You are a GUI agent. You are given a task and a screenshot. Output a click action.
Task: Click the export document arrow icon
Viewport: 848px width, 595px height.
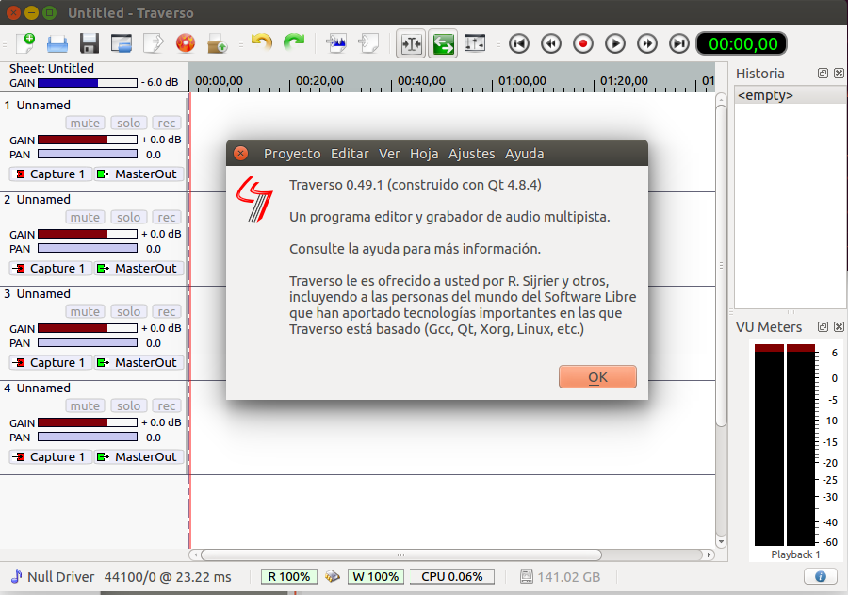point(153,43)
